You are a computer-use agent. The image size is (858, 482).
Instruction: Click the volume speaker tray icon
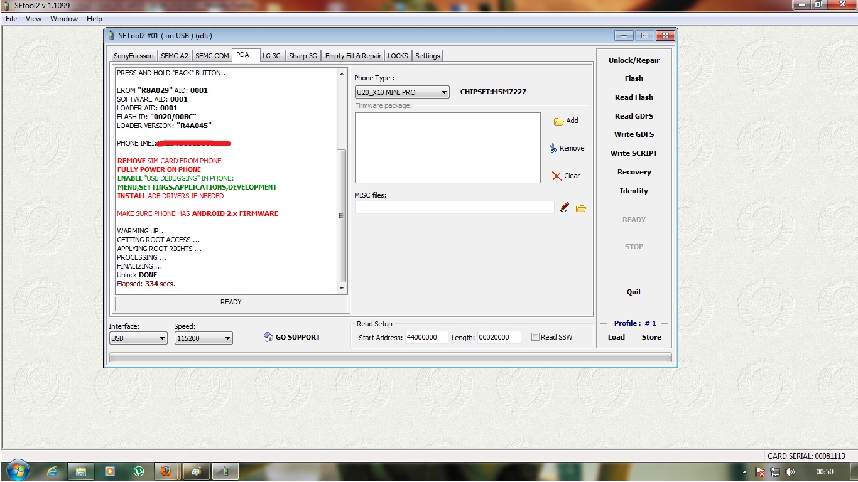790,472
